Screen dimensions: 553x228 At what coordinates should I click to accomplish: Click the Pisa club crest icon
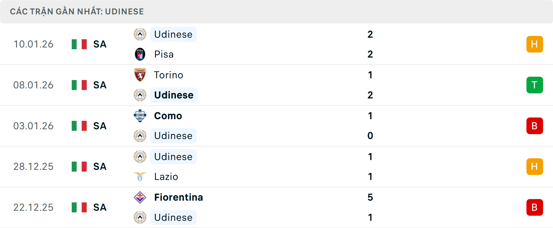[140, 54]
